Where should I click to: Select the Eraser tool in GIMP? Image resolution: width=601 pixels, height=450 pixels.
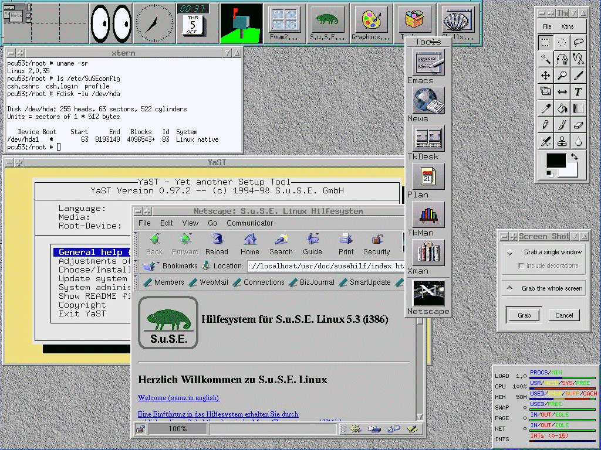pyautogui.click(x=578, y=125)
